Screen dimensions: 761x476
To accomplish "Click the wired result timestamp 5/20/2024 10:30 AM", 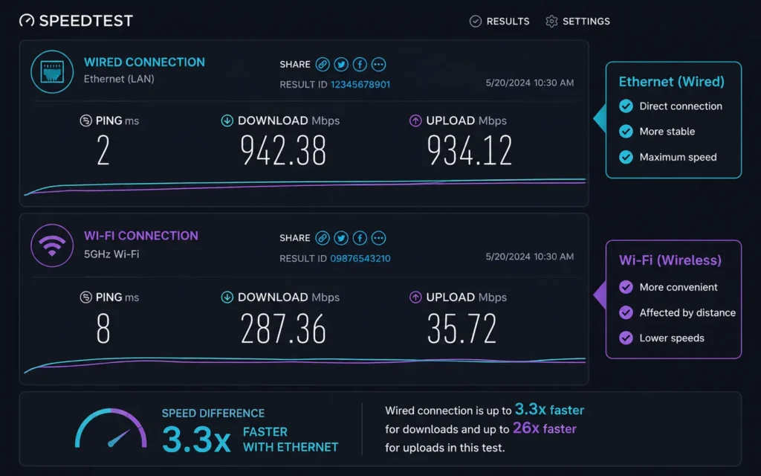I will [x=529, y=83].
